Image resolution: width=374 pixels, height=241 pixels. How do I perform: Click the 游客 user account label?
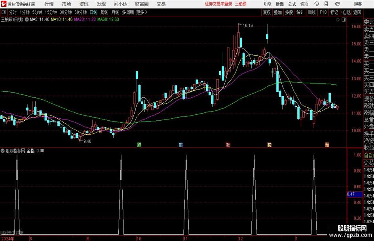coord(357,4)
